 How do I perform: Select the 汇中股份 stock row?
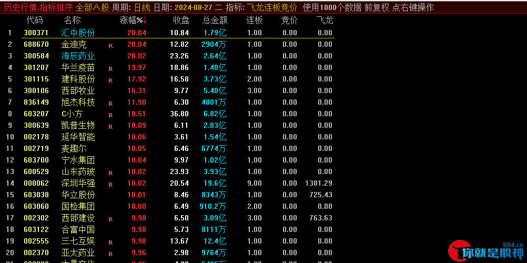tap(178, 33)
